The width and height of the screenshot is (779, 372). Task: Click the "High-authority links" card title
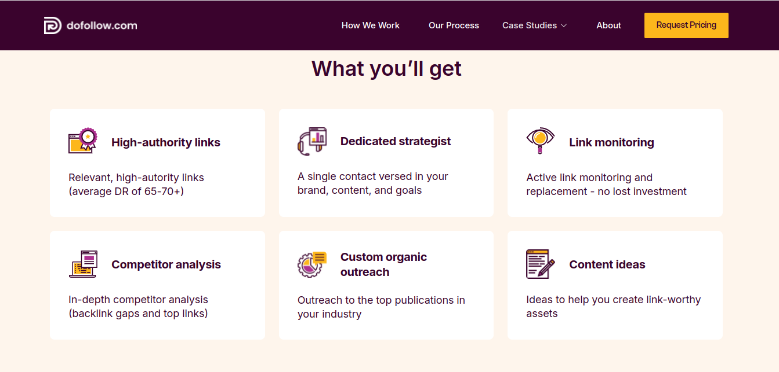point(166,142)
